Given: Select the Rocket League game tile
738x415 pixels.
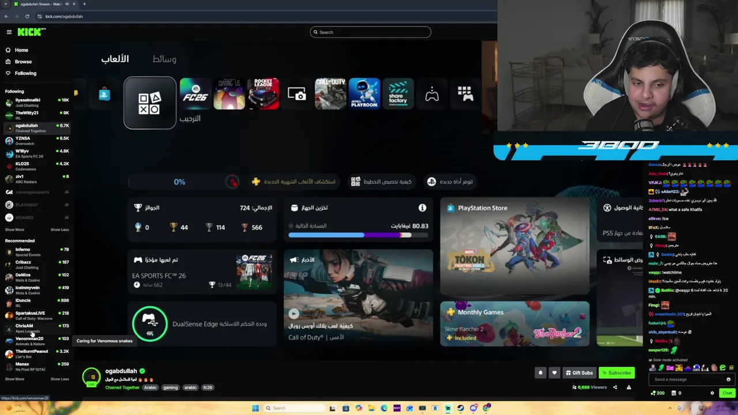Looking at the screenshot, I should pyautogui.click(x=263, y=93).
